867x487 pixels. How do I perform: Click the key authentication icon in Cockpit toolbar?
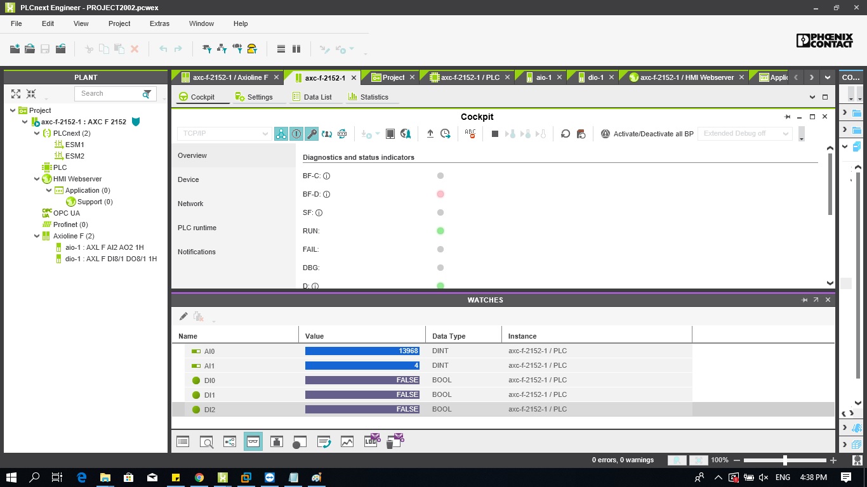(310, 134)
